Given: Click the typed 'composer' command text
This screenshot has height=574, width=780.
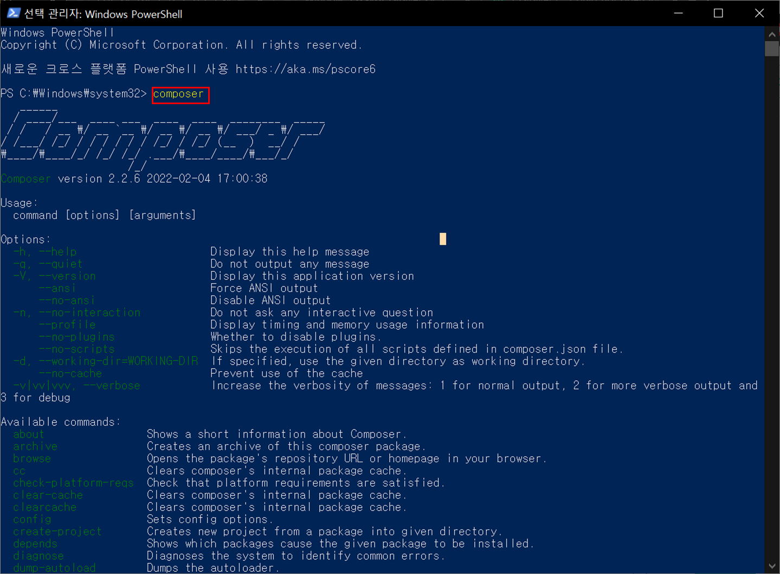Looking at the screenshot, I should (178, 94).
